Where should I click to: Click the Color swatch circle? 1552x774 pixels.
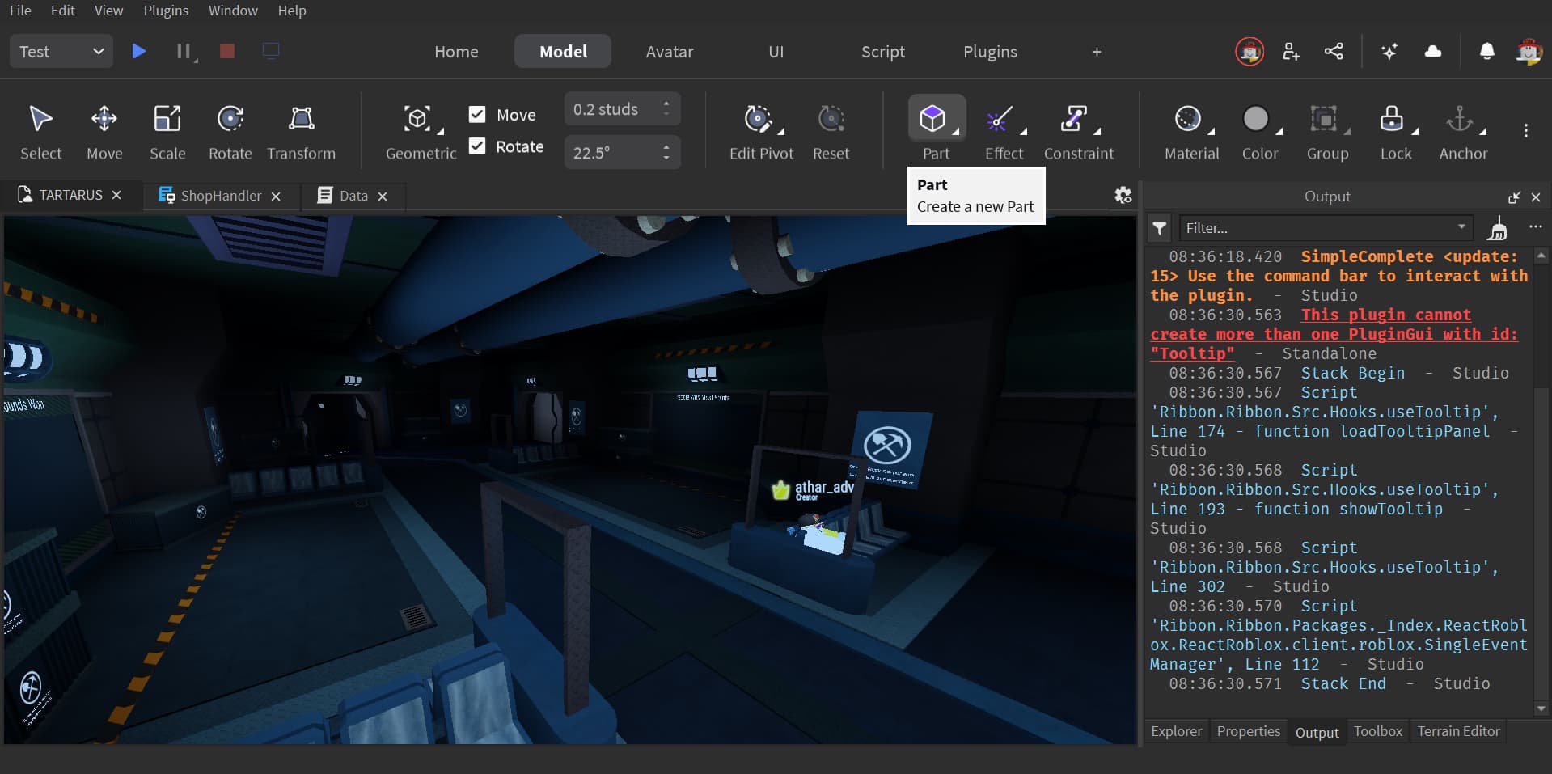click(x=1255, y=119)
